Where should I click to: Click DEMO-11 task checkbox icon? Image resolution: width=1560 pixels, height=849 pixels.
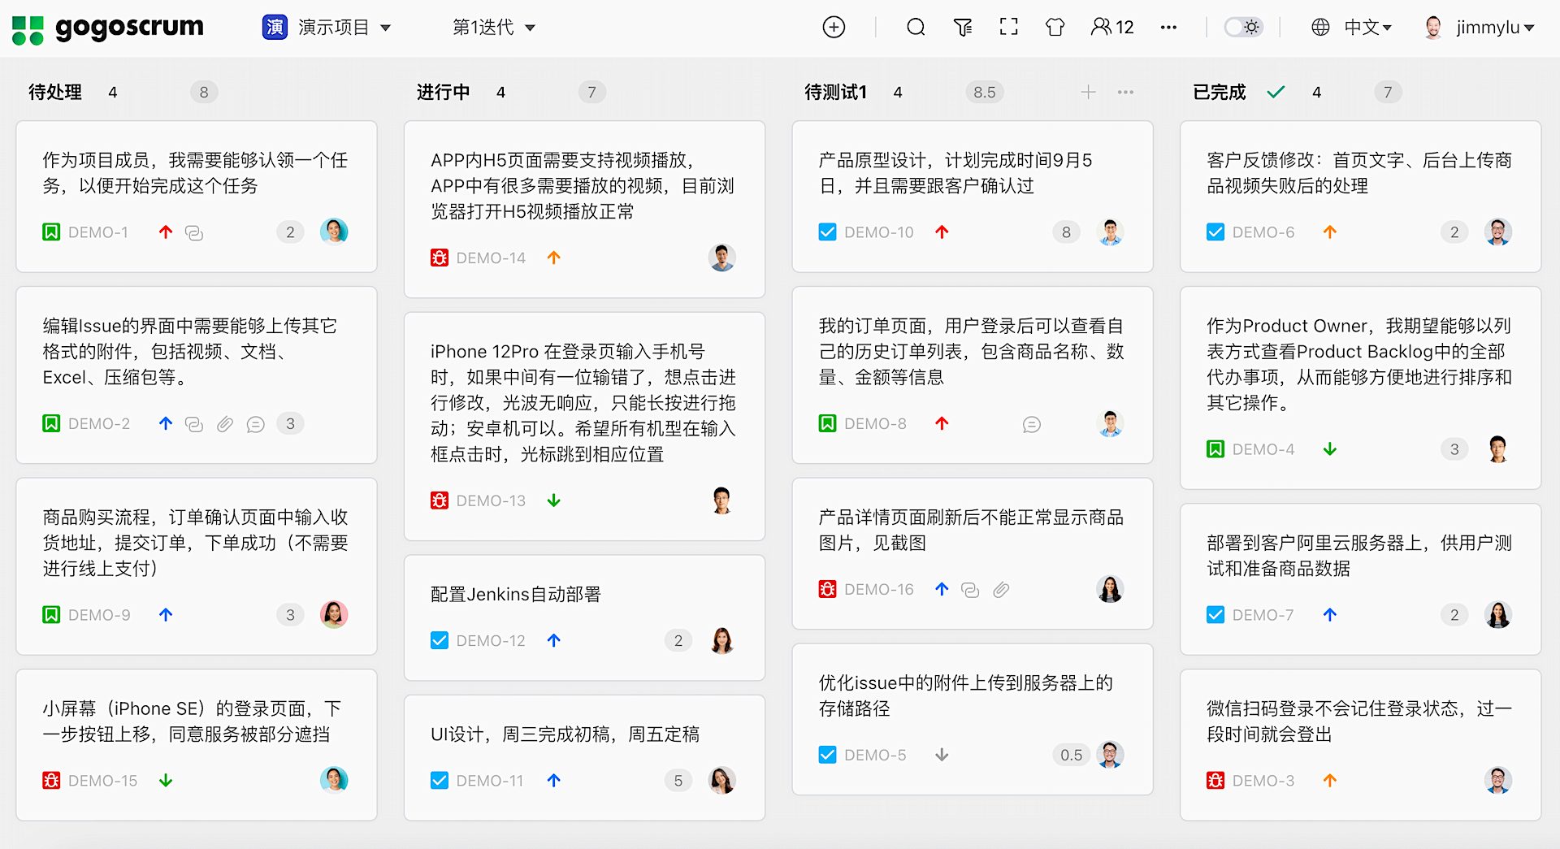(x=440, y=781)
